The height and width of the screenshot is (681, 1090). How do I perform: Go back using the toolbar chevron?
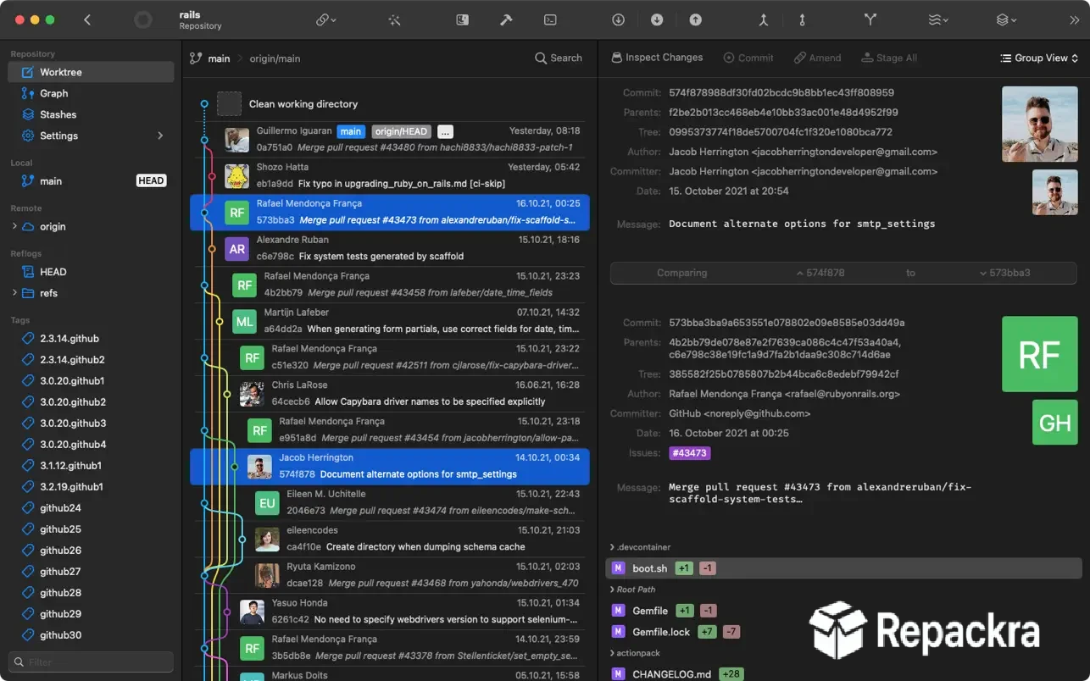87,19
